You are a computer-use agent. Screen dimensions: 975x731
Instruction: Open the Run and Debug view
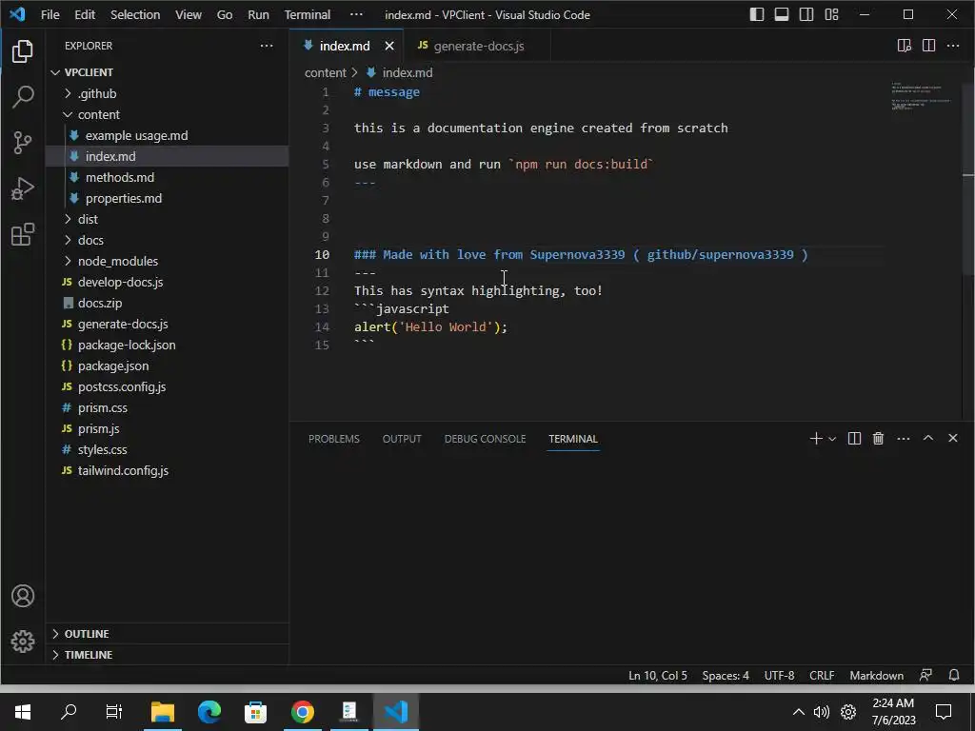coord(23,189)
